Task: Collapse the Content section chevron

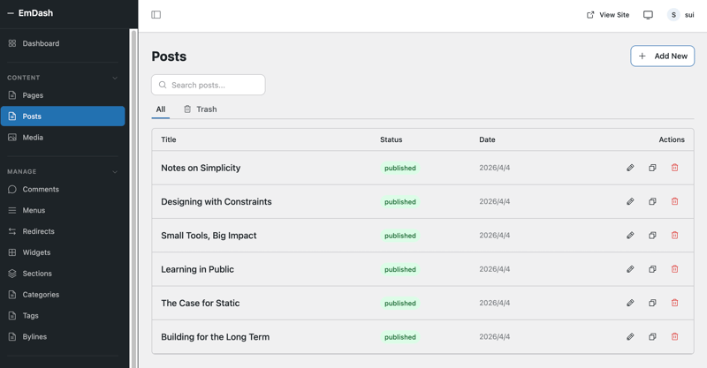Action: 115,78
